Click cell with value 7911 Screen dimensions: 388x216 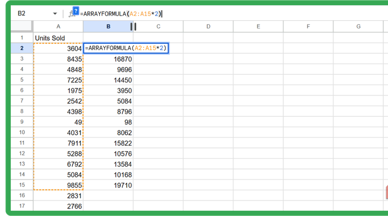tap(58, 143)
